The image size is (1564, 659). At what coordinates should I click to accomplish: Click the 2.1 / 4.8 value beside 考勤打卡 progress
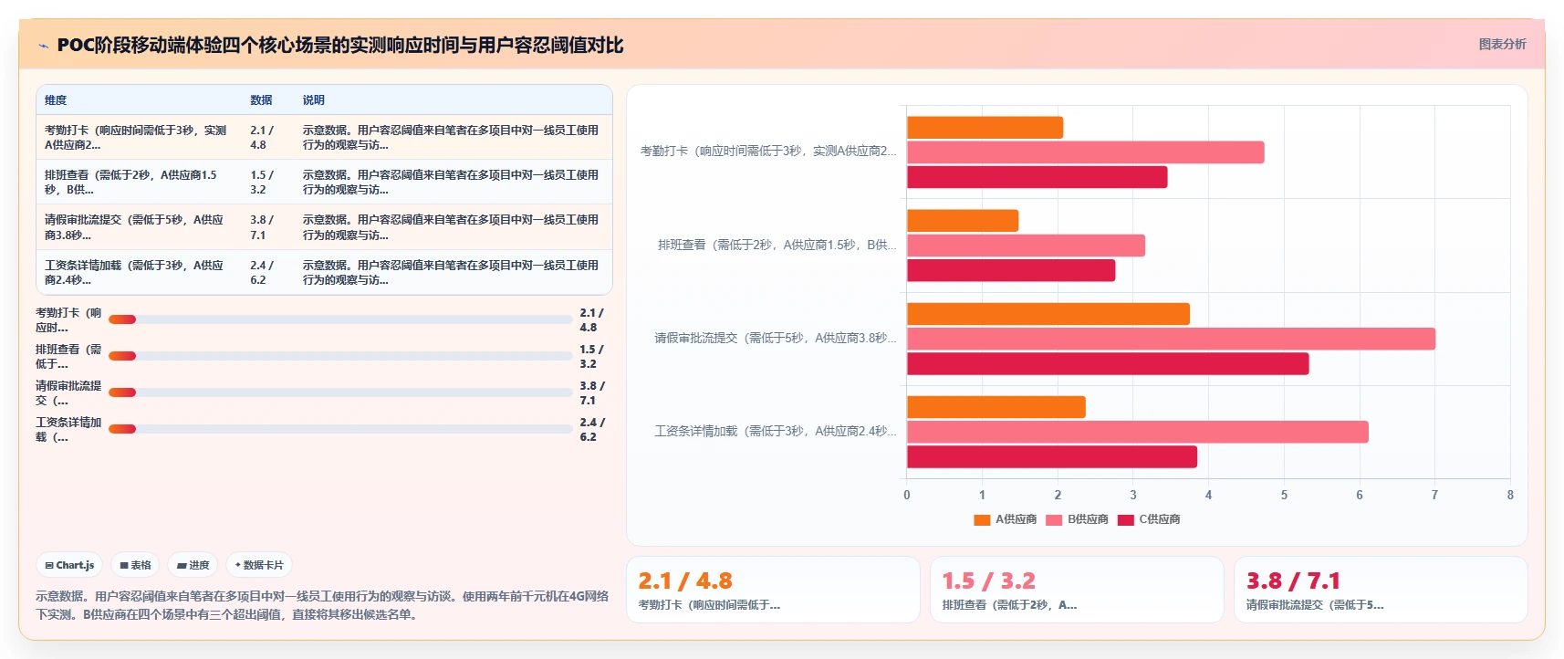point(591,319)
